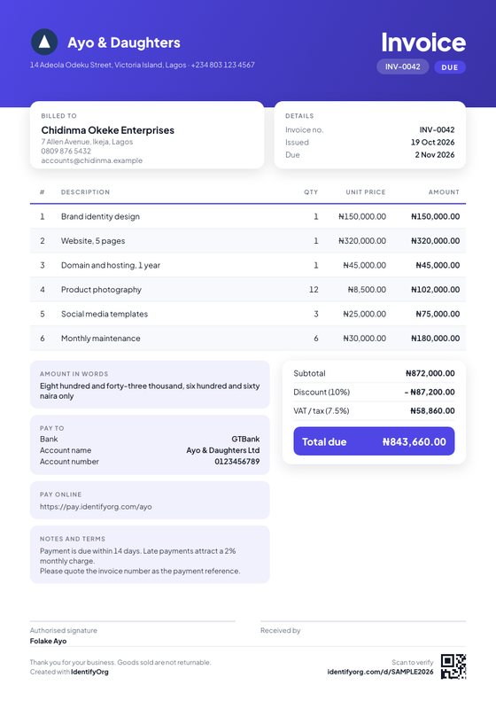The height and width of the screenshot is (701, 496).
Task: Click the Received by label
Action: [x=281, y=630]
